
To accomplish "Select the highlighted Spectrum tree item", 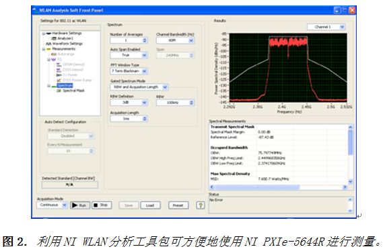I will coord(65,85).
